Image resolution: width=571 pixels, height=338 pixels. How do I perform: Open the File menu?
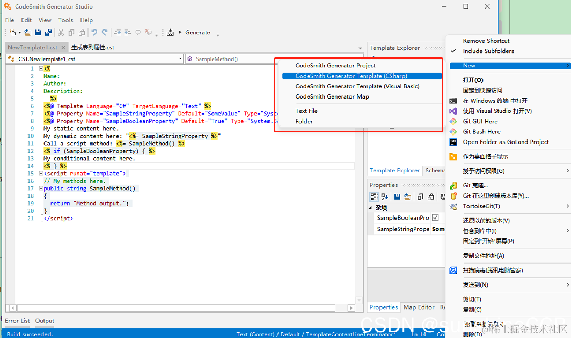[10, 20]
